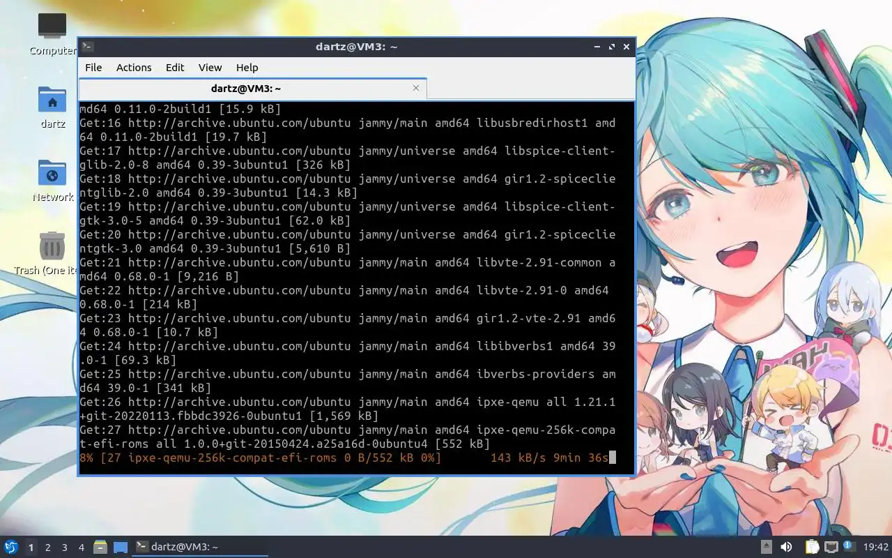Click the Get:16 libusbredirhost1 line

[348, 130]
